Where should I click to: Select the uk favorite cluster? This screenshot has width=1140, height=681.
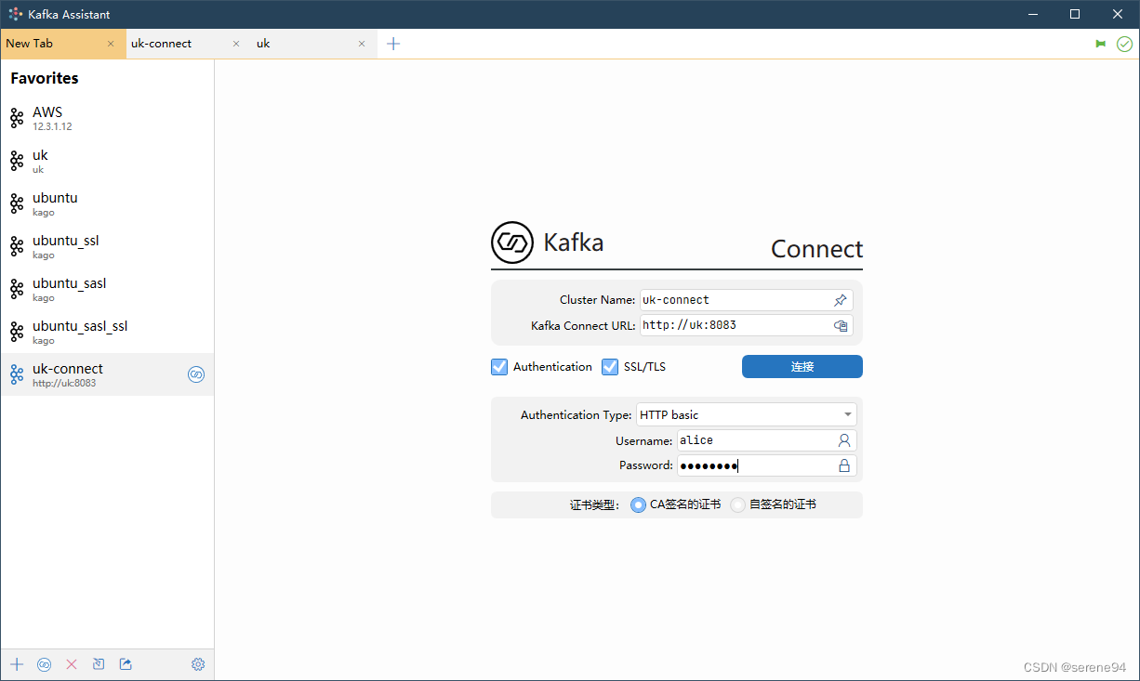pos(107,161)
